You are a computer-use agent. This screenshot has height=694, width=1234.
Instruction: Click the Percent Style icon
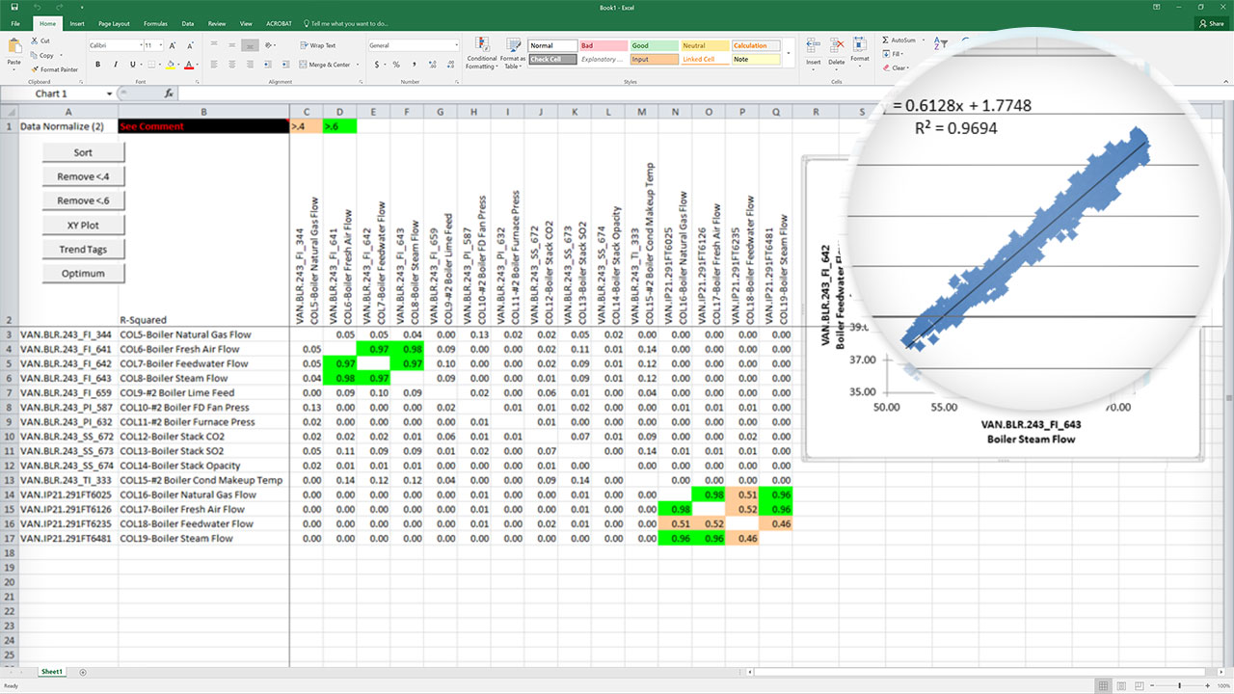click(396, 64)
